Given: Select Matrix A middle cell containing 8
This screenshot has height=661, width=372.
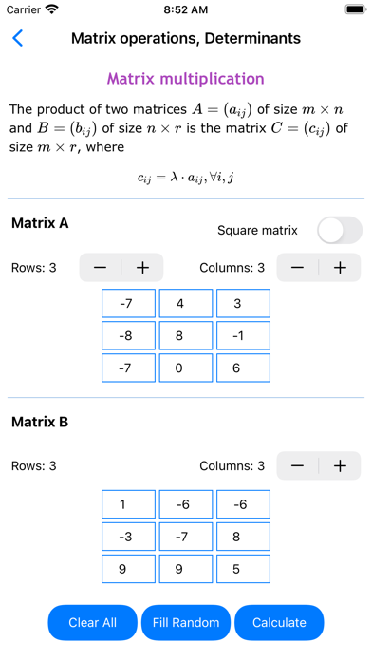Looking at the screenshot, I should point(186,335).
